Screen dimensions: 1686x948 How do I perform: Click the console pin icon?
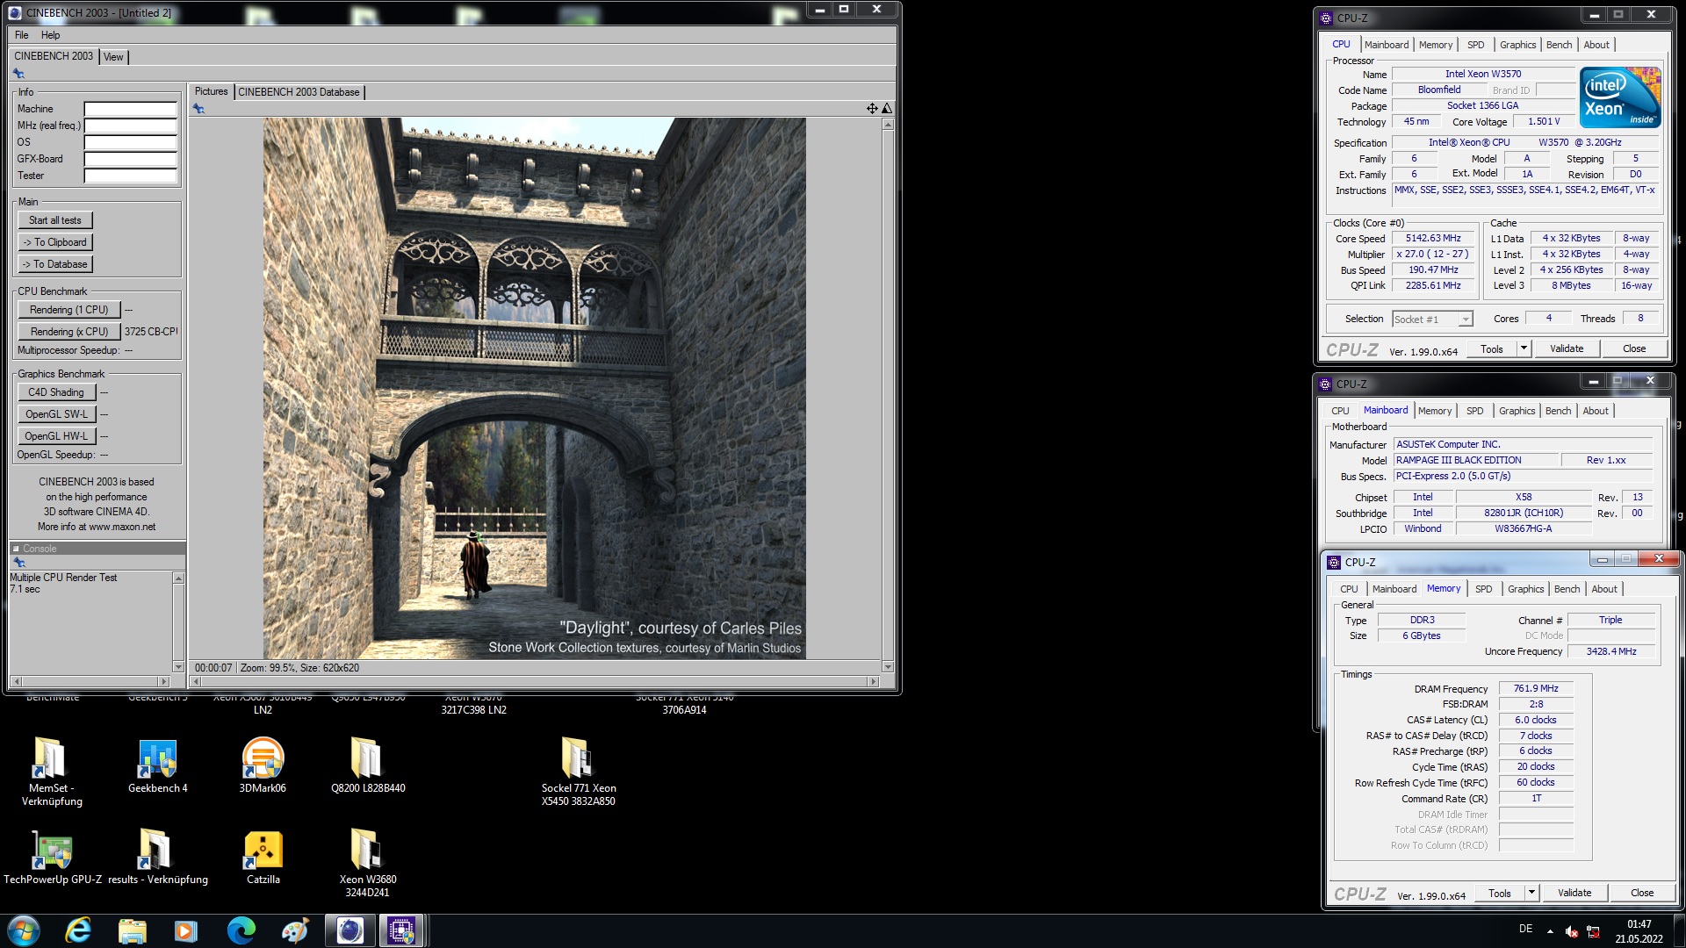tap(19, 563)
